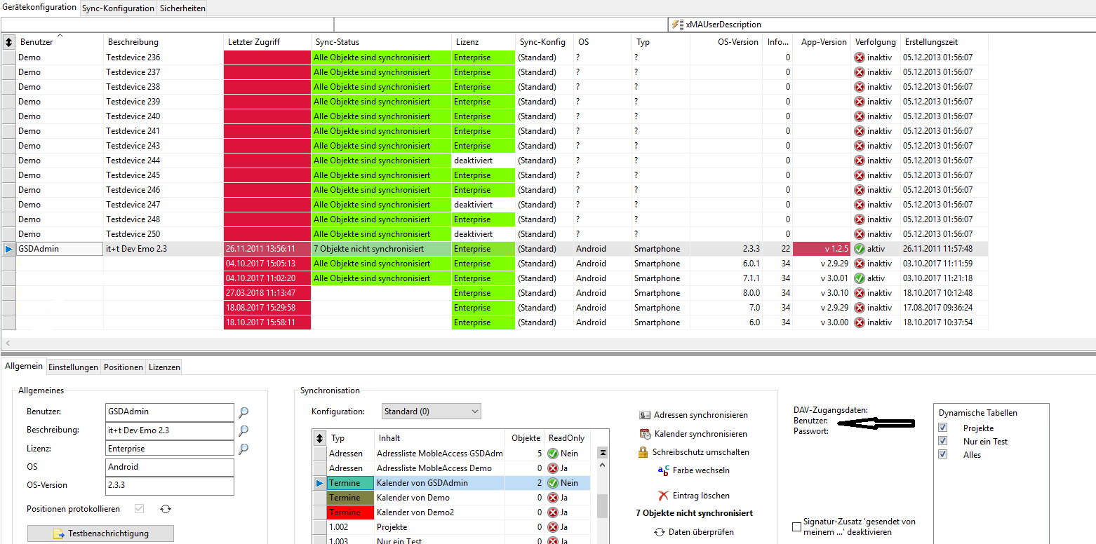
Task: Switch to Sync-Konfiguration tab
Action: click(118, 8)
